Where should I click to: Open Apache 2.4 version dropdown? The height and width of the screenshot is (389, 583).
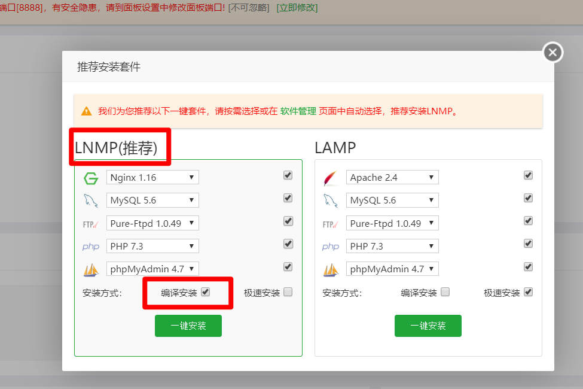[x=392, y=177]
